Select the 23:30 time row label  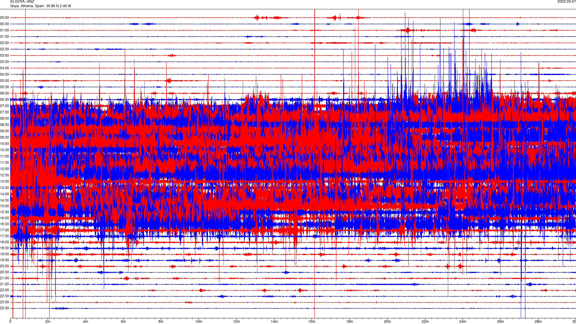pos(4,308)
